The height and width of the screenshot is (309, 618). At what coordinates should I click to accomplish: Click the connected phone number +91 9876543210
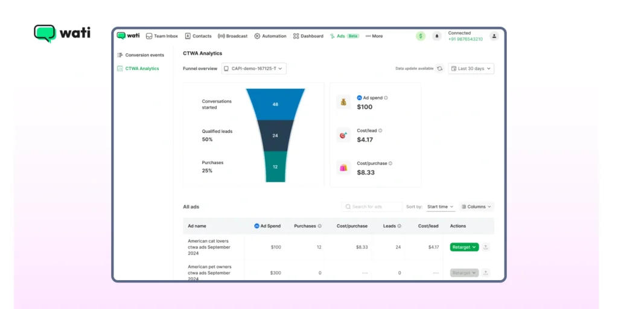pos(465,39)
